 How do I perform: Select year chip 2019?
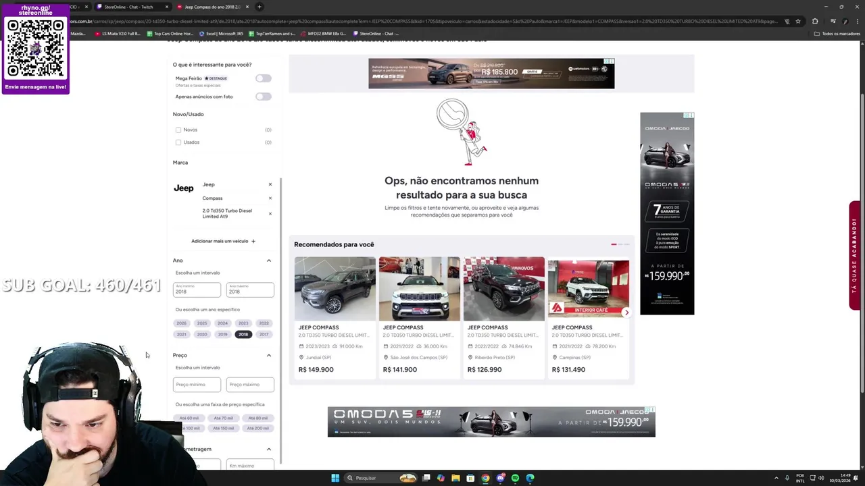[222, 335]
